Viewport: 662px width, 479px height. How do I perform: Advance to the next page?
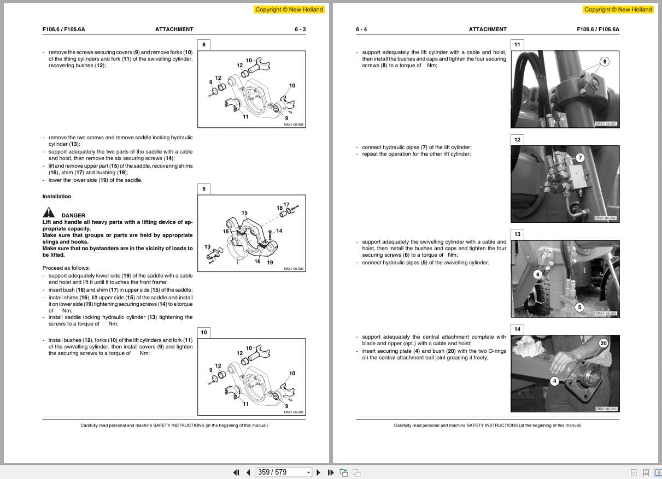(319, 472)
